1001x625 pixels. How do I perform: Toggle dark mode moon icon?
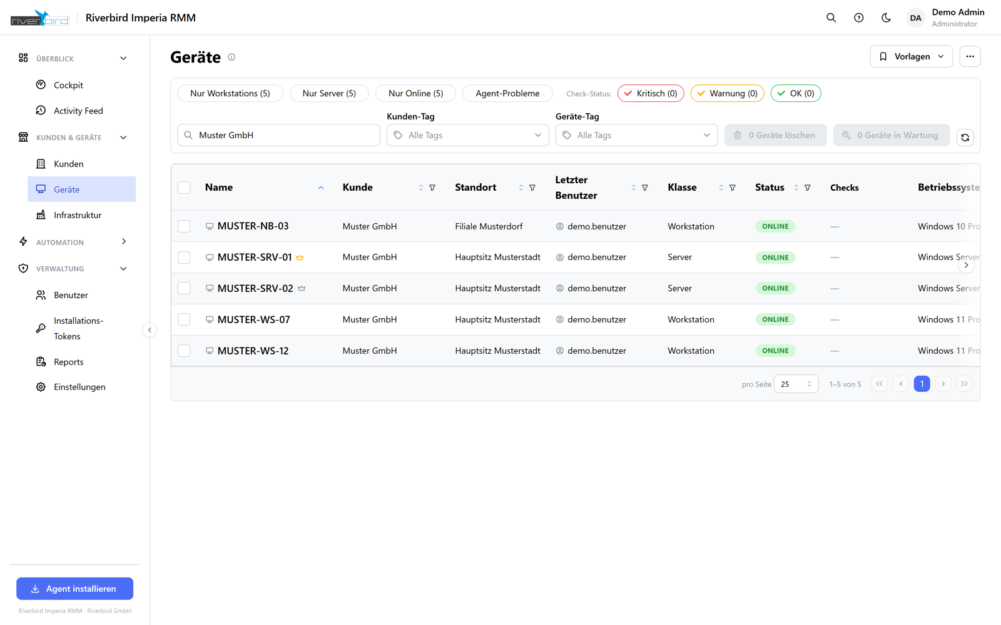886,17
